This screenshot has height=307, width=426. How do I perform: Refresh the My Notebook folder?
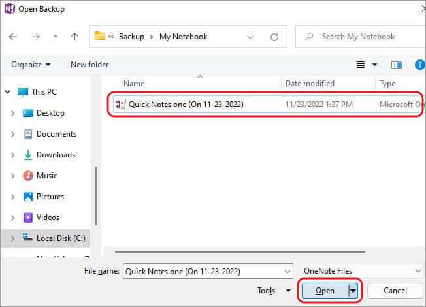(x=274, y=37)
